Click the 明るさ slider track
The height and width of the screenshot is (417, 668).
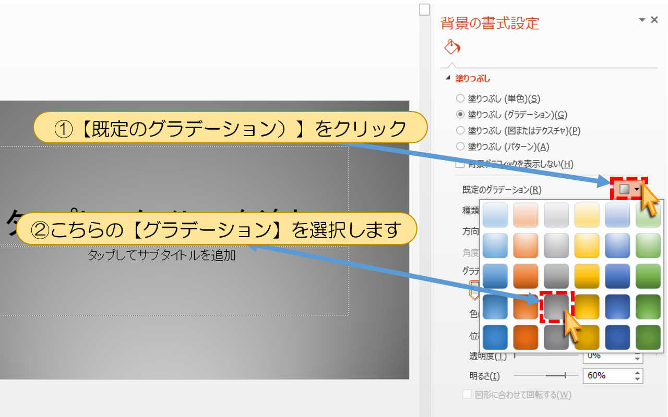pos(546,375)
